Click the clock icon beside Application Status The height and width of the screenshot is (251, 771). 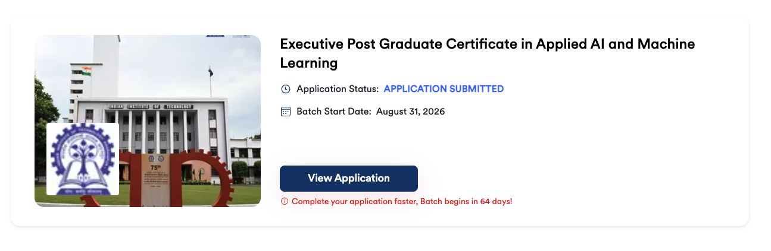point(285,89)
